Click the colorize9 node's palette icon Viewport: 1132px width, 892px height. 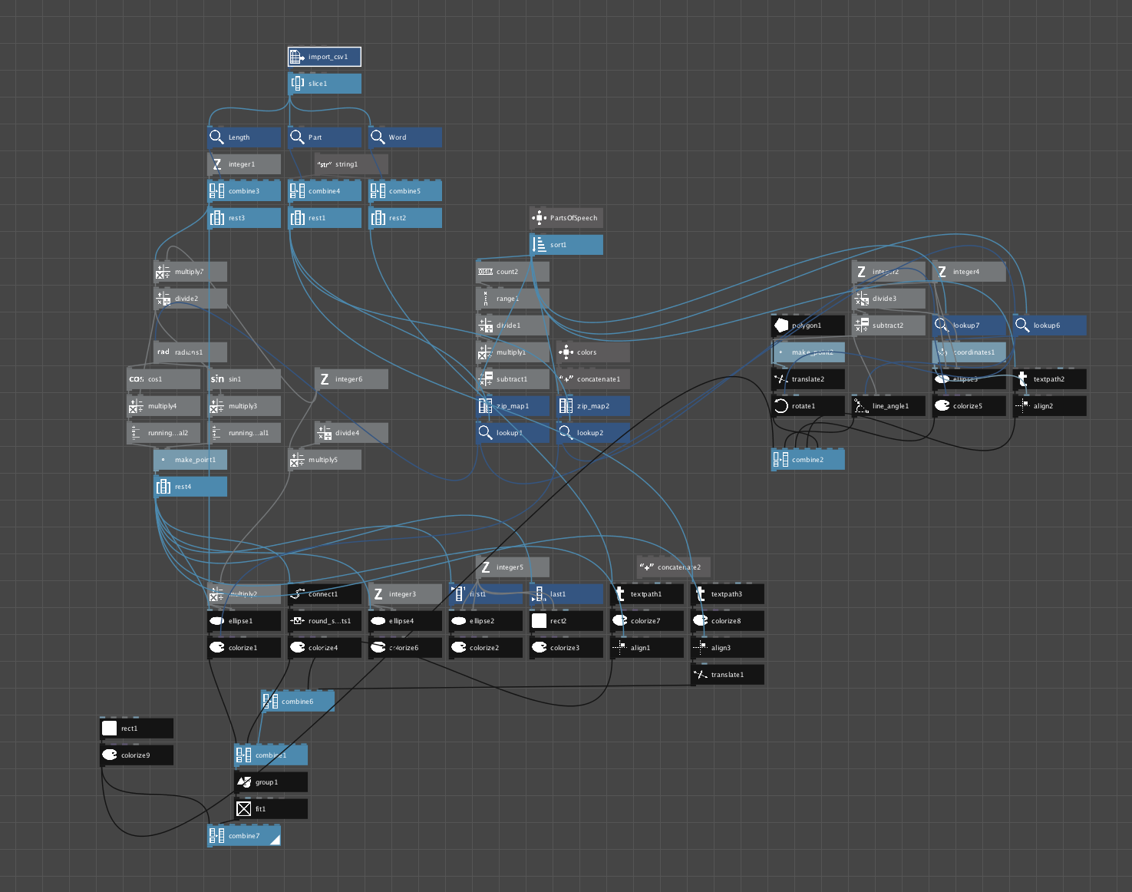(109, 755)
